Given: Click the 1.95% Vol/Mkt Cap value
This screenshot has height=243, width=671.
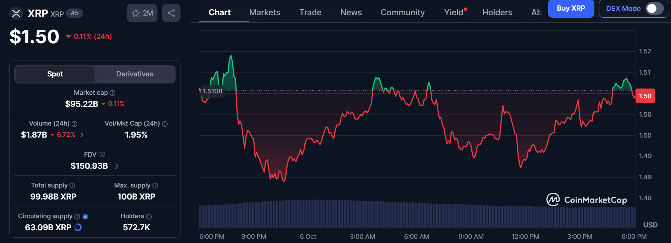Looking at the screenshot, I should (x=136, y=135).
